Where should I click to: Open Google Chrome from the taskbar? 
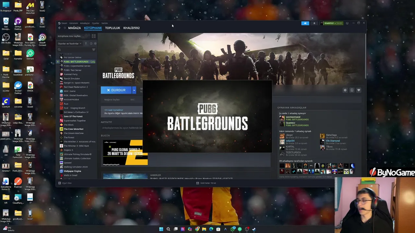tap(197, 229)
